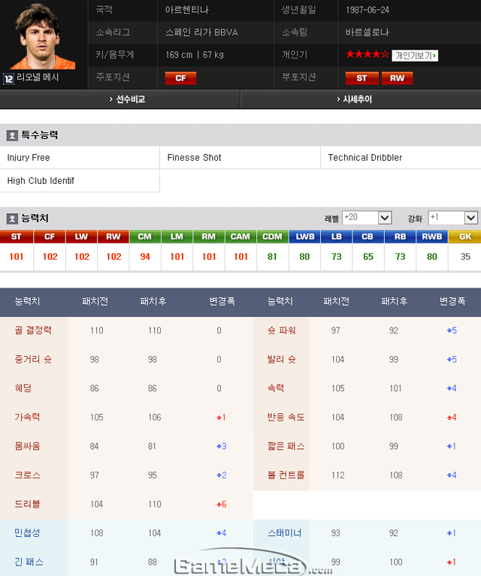Click the Finesse Shot trait cell
This screenshot has width=481, height=576.
pyautogui.click(x=240, y=158)
